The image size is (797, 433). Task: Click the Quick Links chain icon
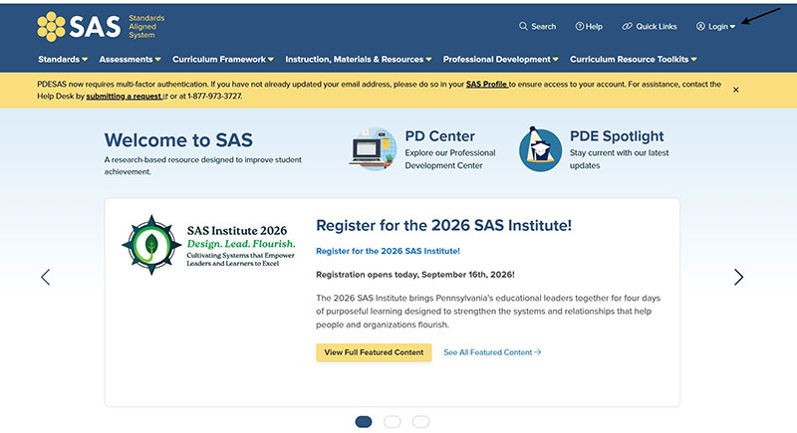tap(628, 27)
